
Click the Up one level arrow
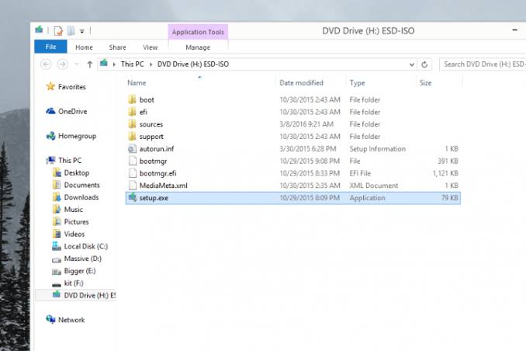(x=89, y=64)
